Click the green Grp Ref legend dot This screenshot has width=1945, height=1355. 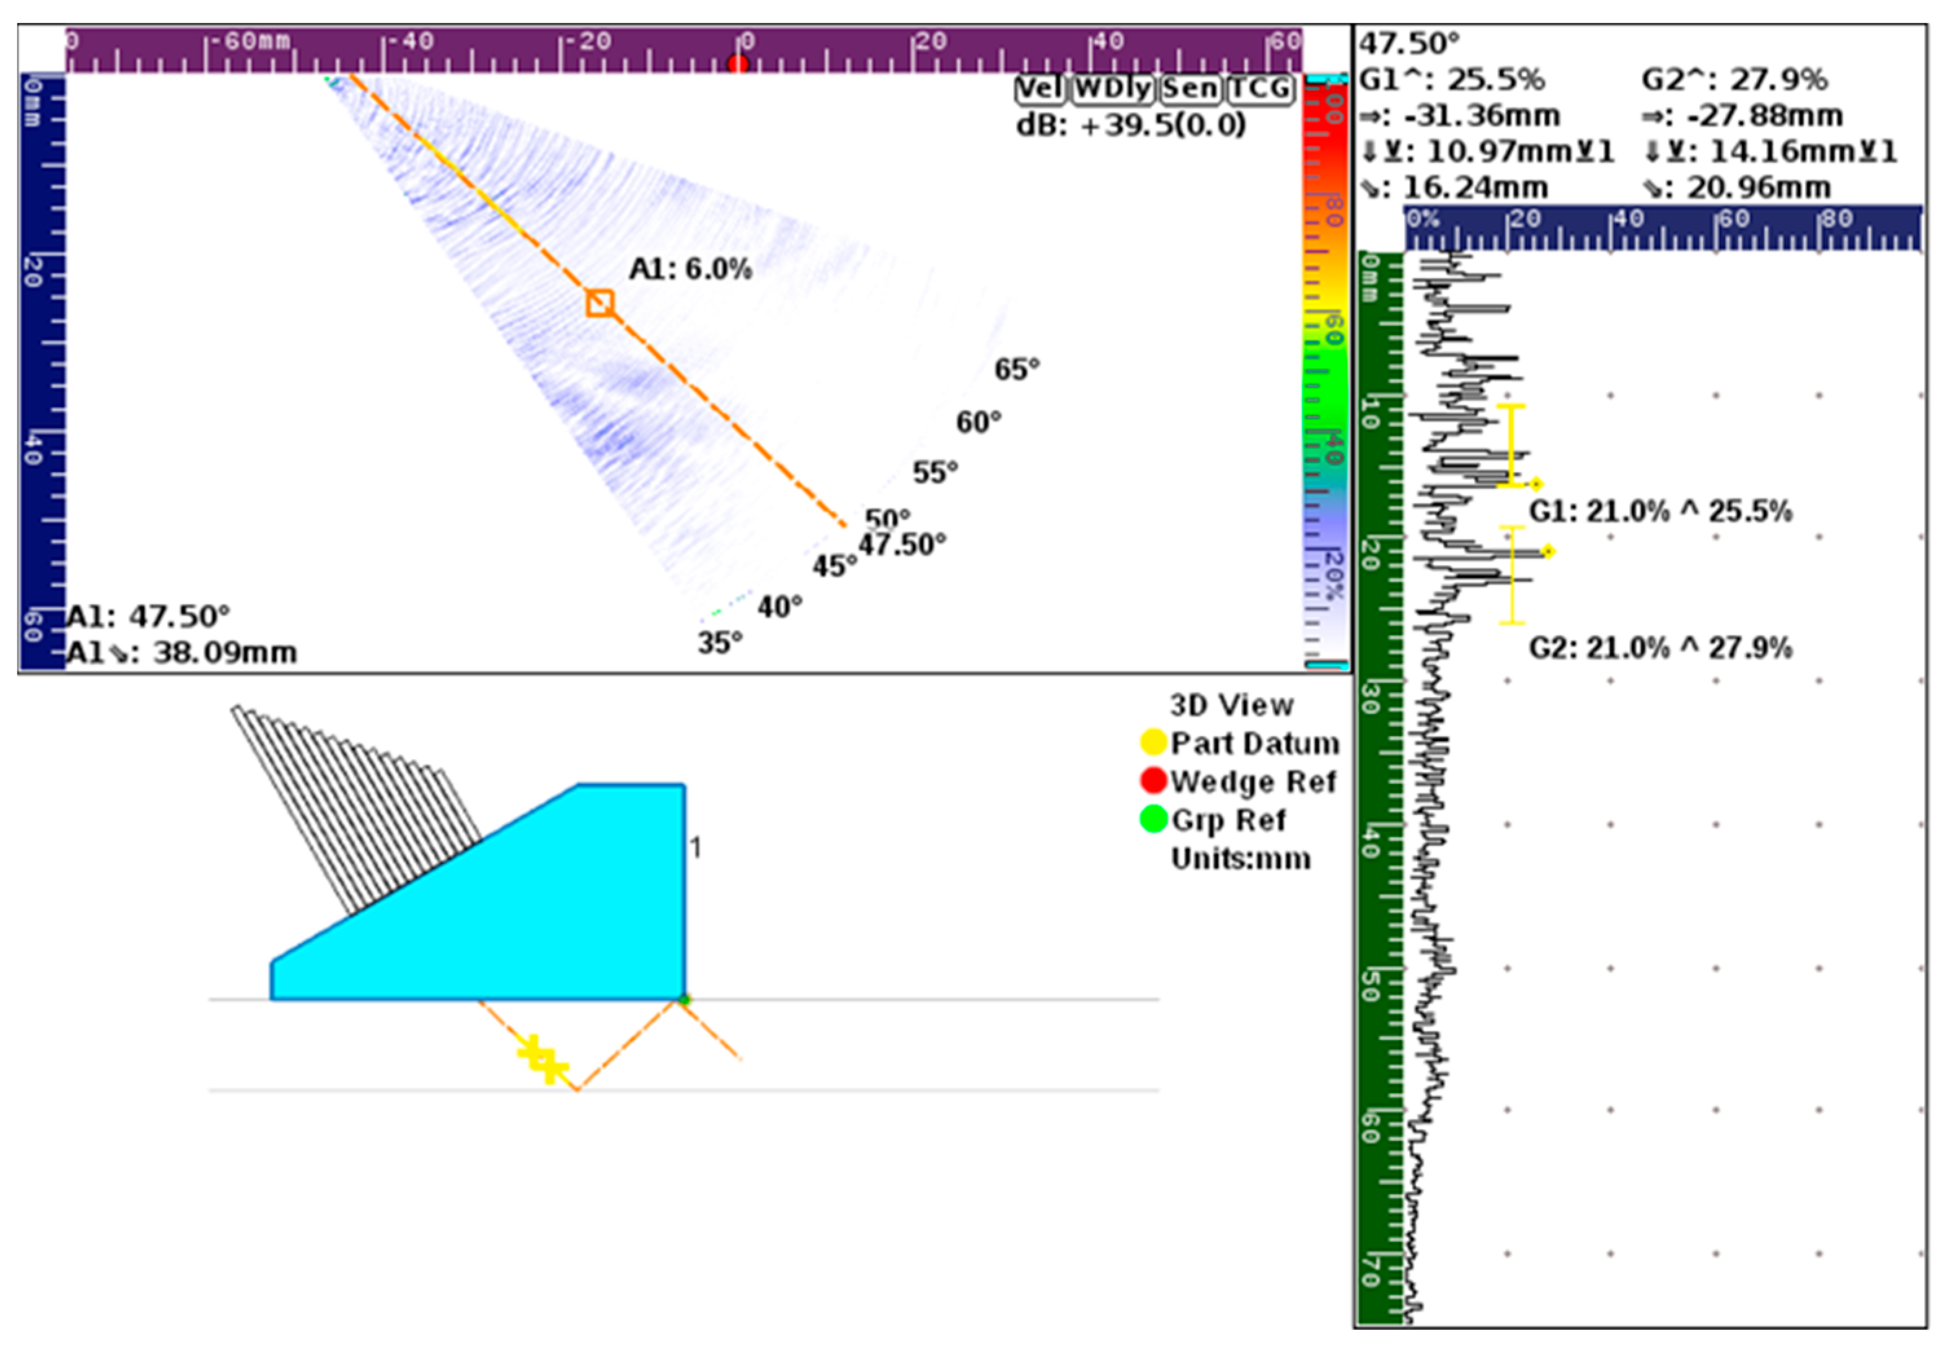point(1153,819)
